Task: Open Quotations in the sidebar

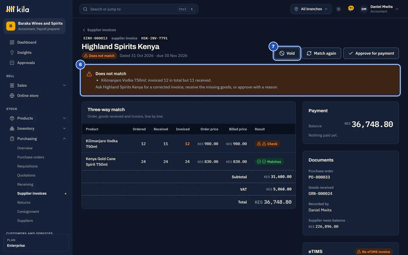Action: (26, 175)
